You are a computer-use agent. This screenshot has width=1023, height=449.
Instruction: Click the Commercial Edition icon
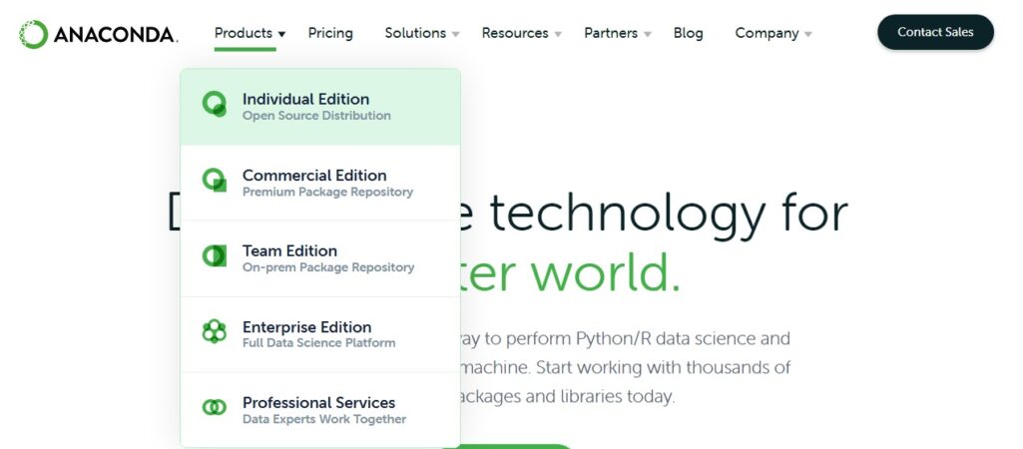click(x=214, y=181)
